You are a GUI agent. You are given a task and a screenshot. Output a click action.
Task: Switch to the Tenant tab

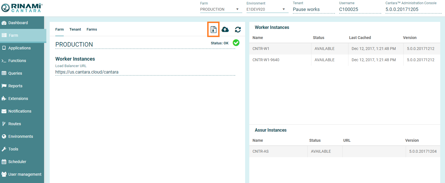point(75,29)
